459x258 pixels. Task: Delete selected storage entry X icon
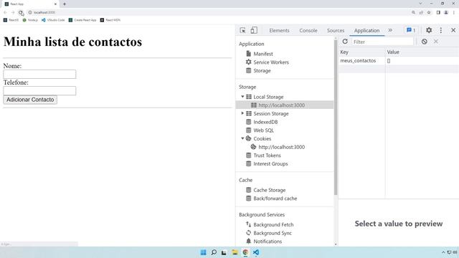click(x=436, y=42)
